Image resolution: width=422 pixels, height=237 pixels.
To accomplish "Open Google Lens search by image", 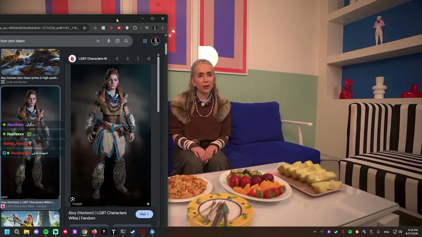I will point(117,41).
